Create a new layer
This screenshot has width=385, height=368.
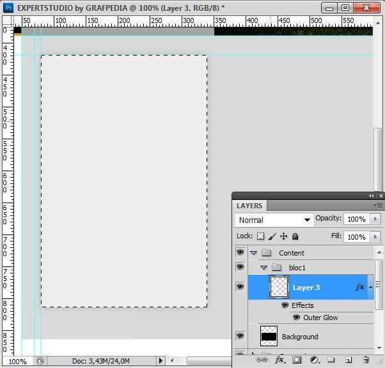click(x=349, y=360)
